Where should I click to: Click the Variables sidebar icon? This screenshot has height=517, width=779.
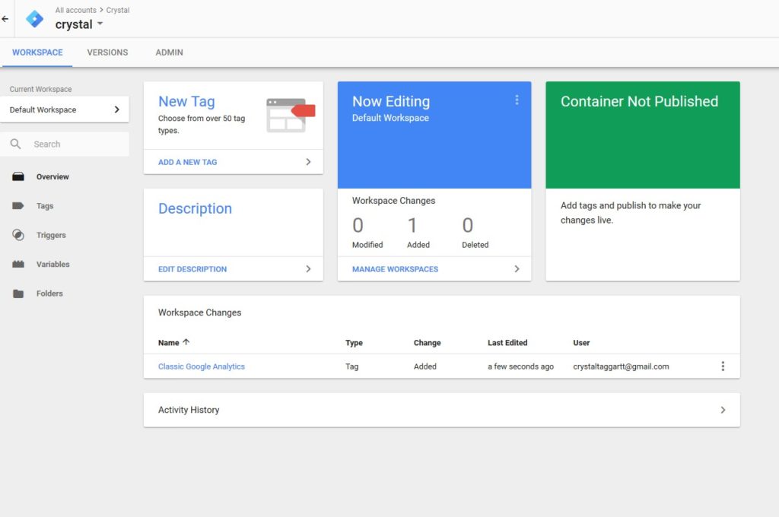(18, 265)
